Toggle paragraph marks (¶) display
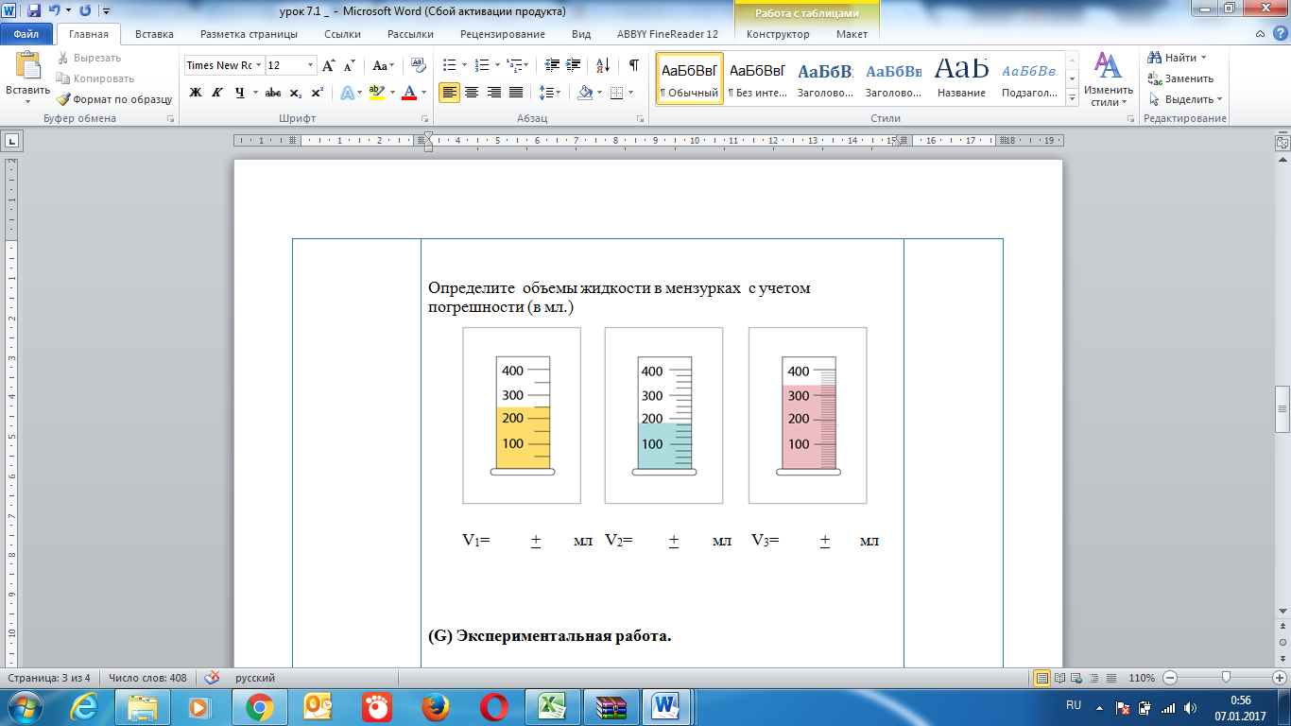 pos(633,65)
